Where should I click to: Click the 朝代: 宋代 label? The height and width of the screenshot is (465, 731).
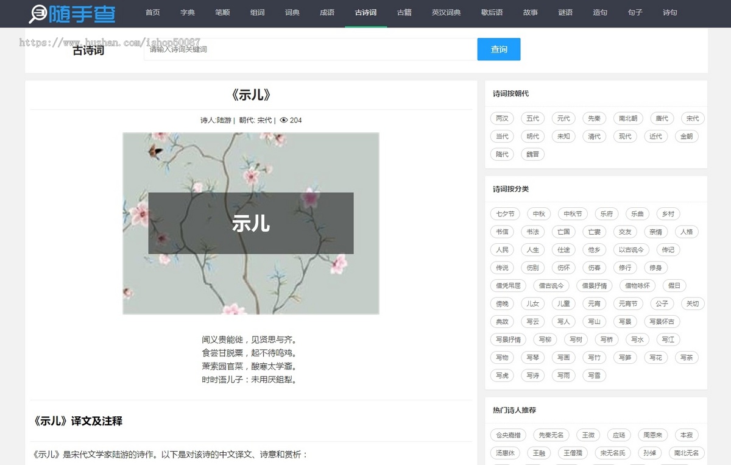coord(256,120)
